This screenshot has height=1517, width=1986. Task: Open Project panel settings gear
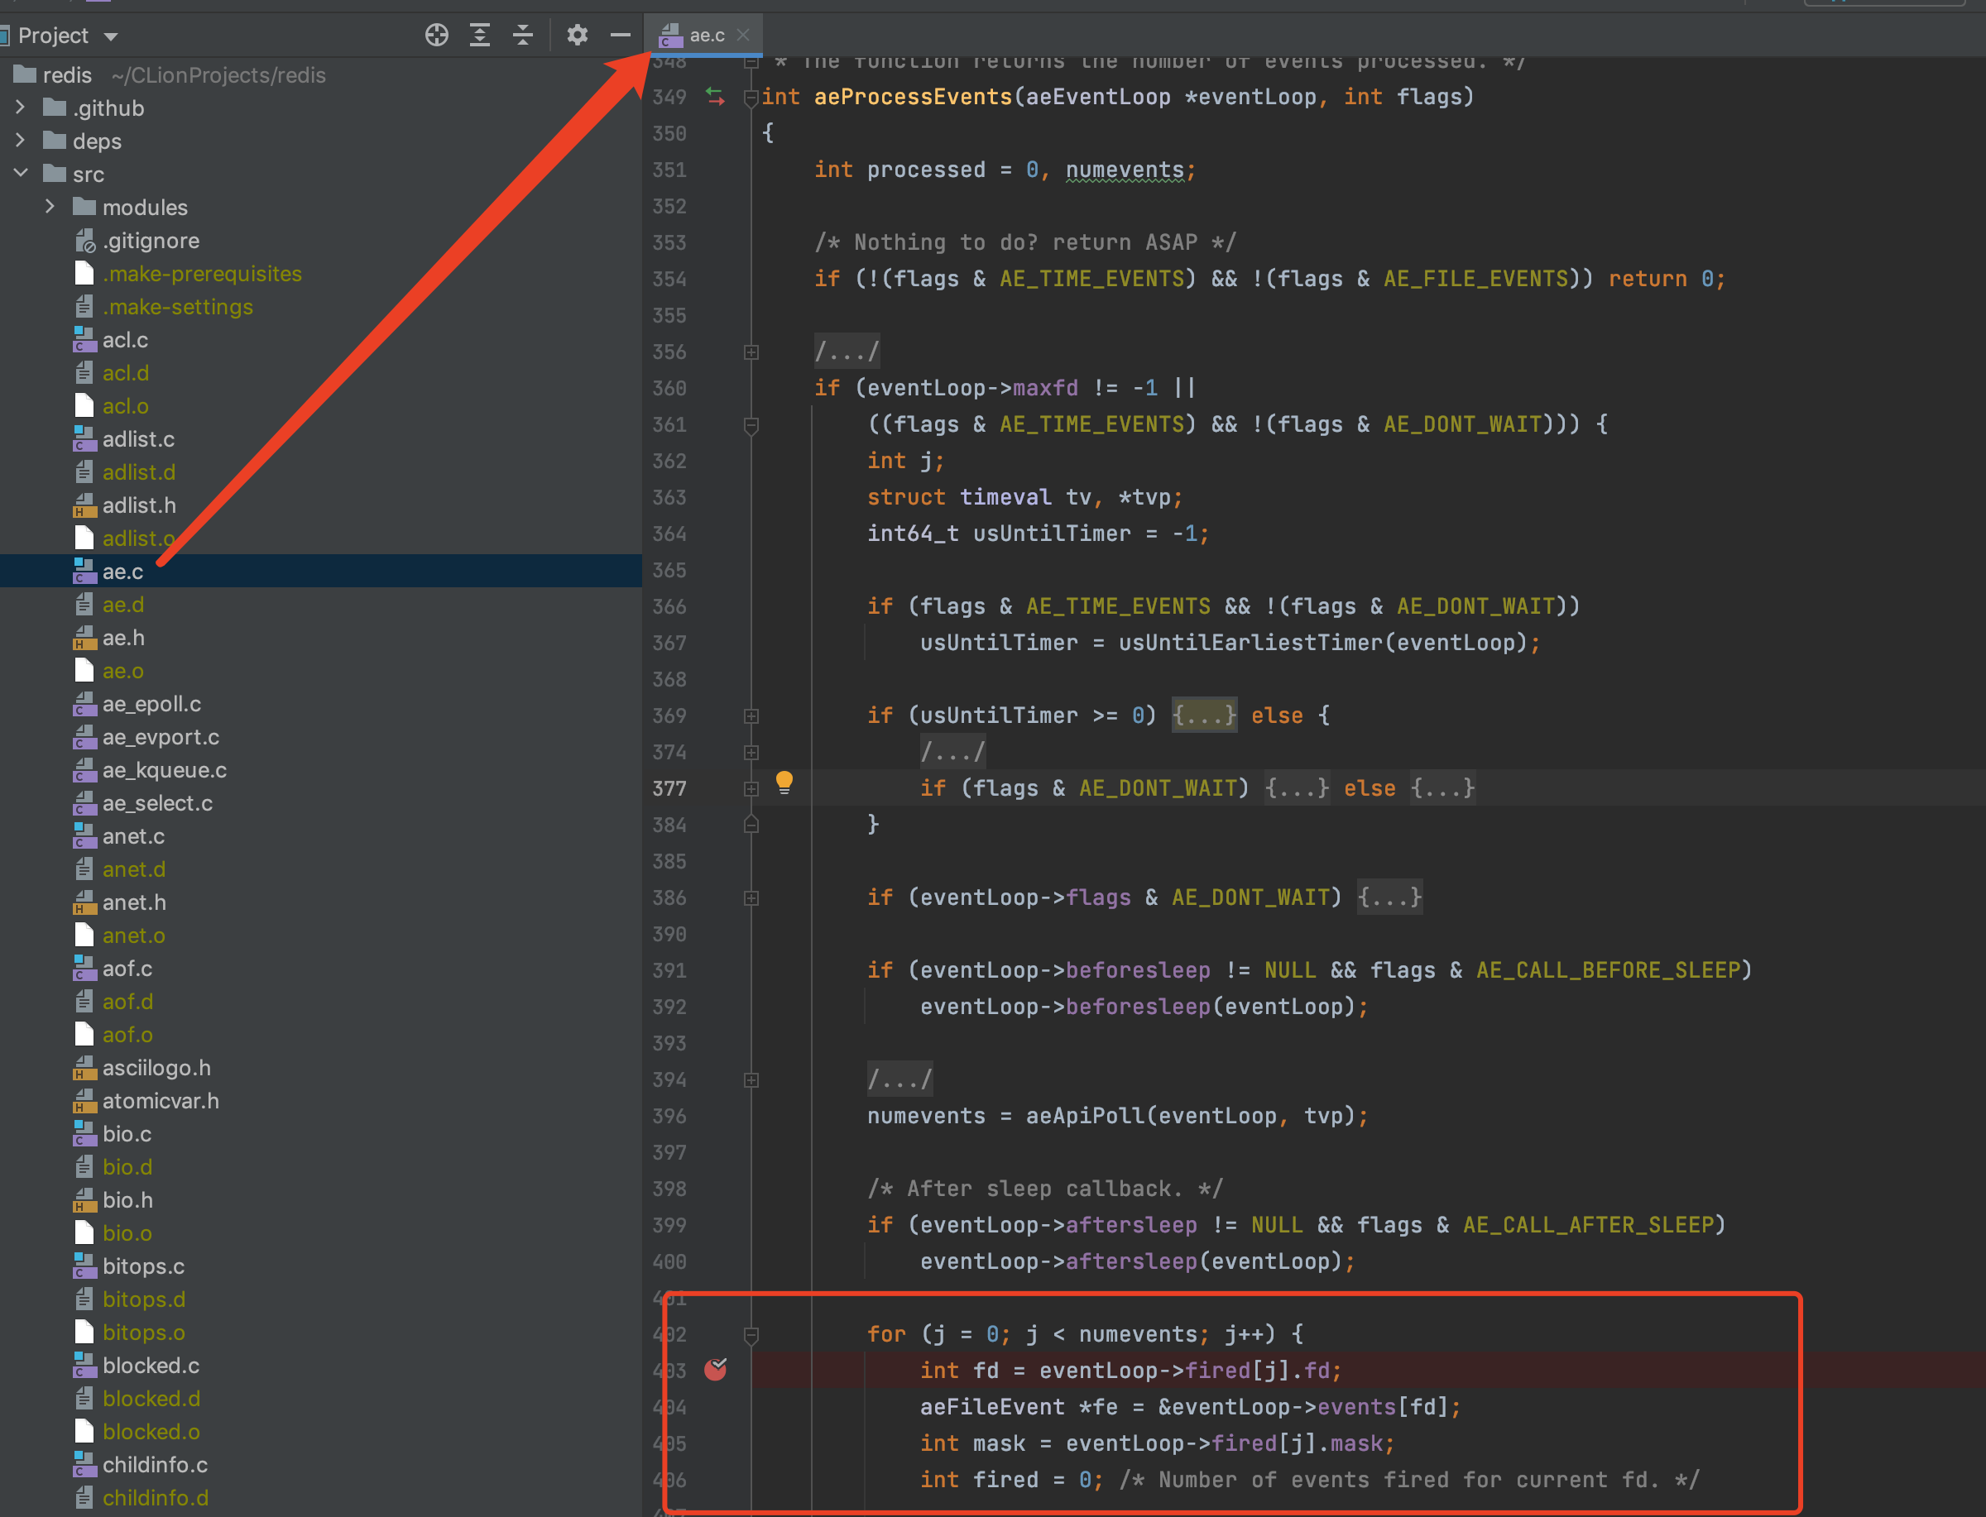[x=577, y=36]
